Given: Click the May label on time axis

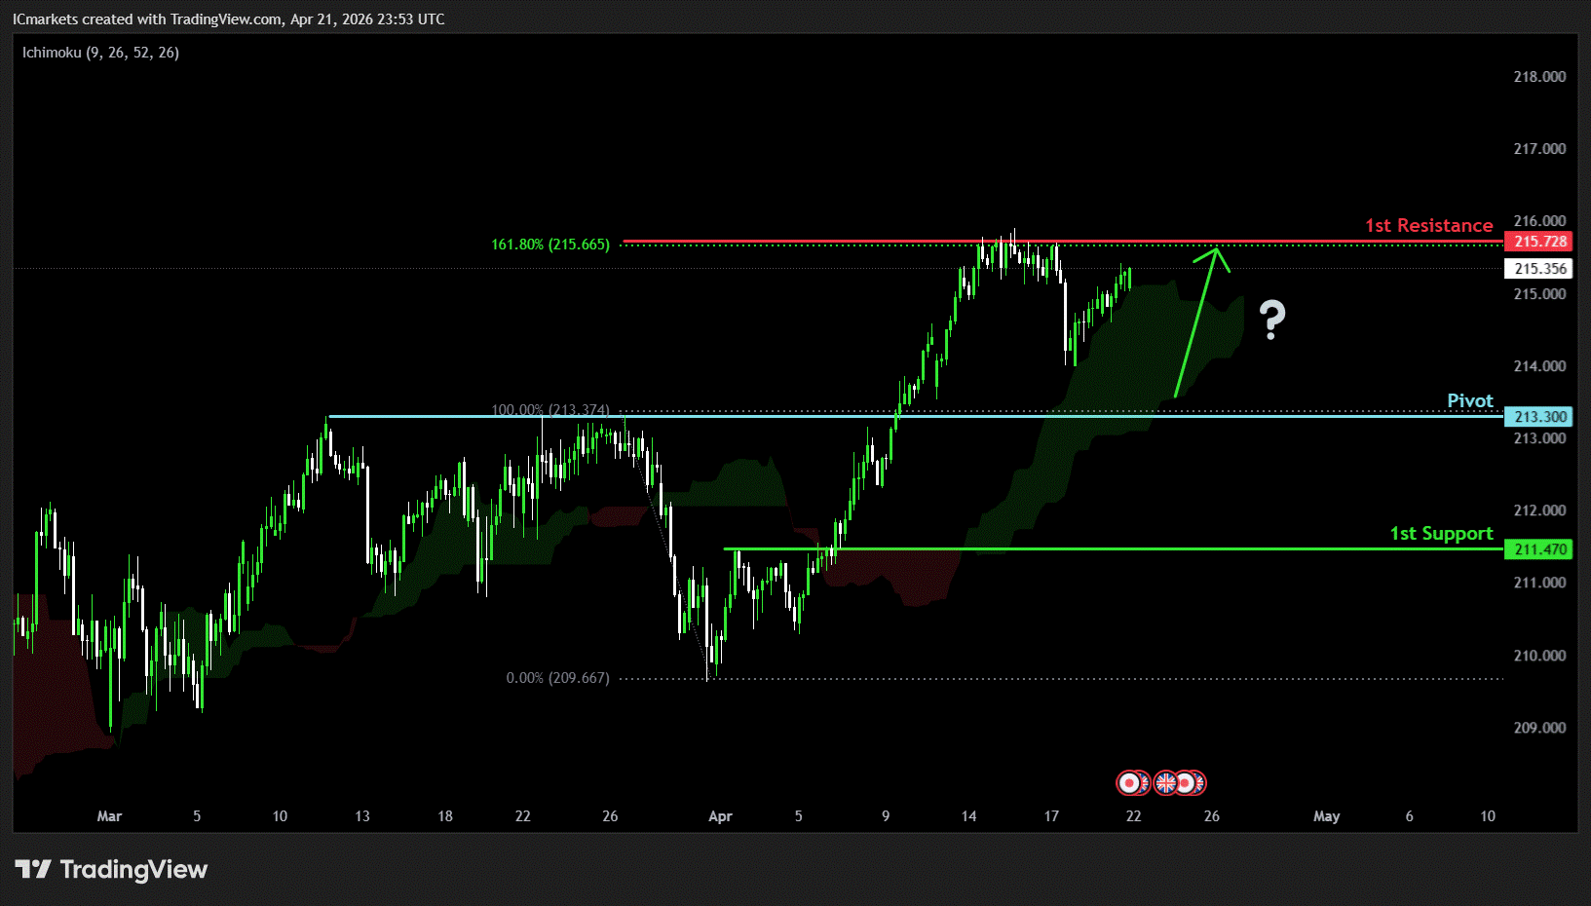Looking at the screenshot, I should pyautogui.click(x=1326, y=816).
